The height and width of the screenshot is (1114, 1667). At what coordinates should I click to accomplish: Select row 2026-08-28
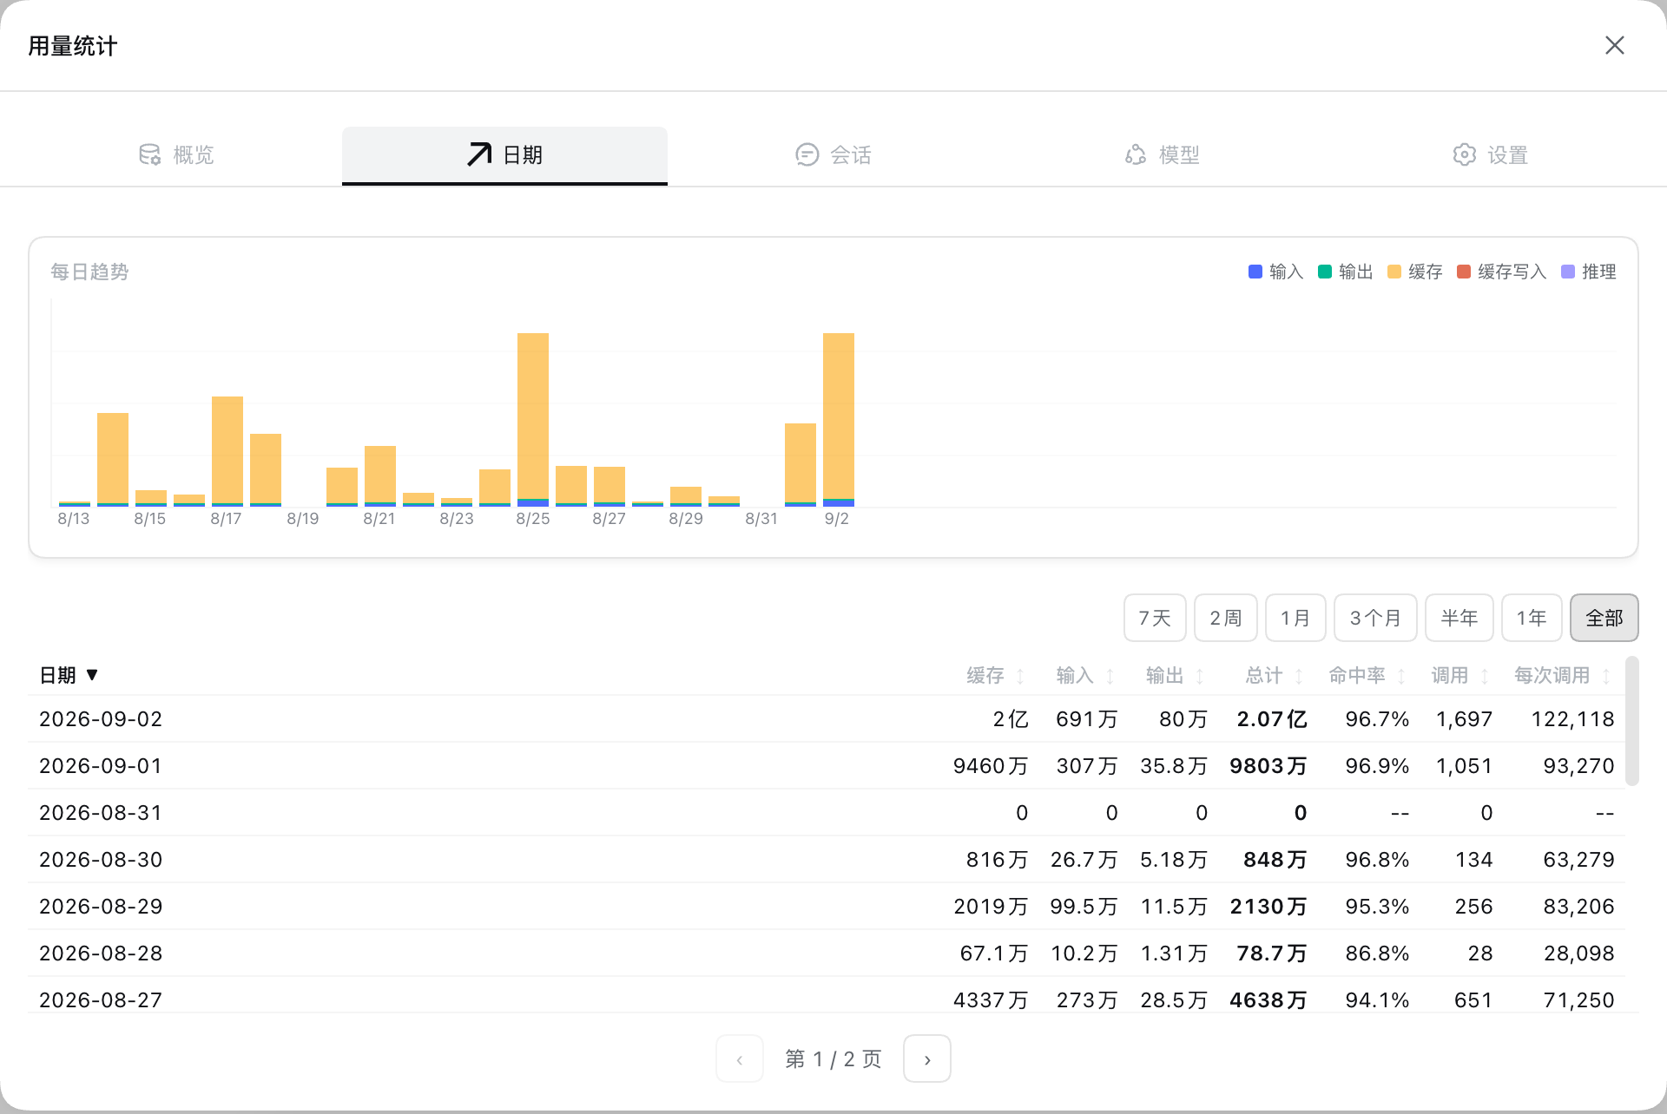(827, 953)
